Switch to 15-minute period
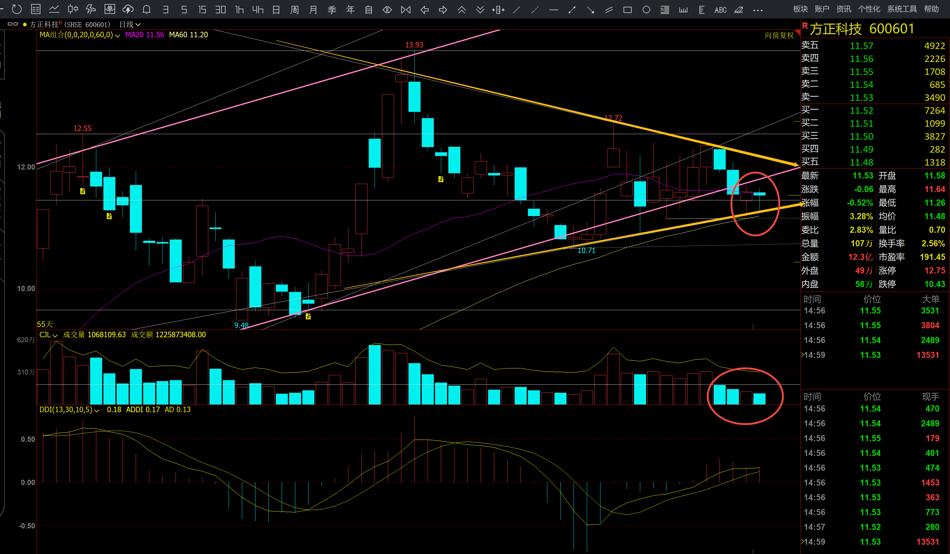The image size is (950, 554). 202,10
